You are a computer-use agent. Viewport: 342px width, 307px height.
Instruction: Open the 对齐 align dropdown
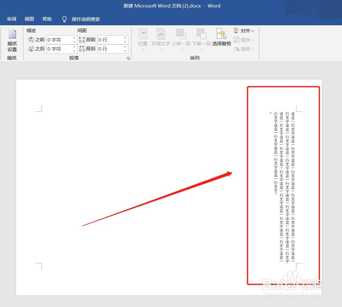click(244, 31)
